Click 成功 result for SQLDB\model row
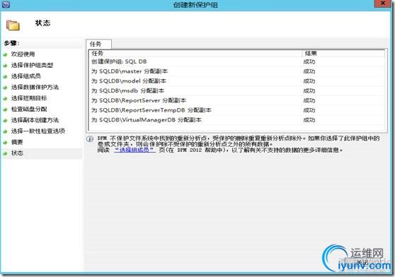Viewport: 395px width, 277px height. point(309,81)
